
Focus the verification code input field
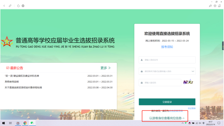coord(160,83)
